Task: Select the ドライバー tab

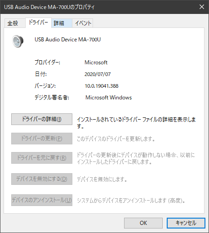Action: 38,22
